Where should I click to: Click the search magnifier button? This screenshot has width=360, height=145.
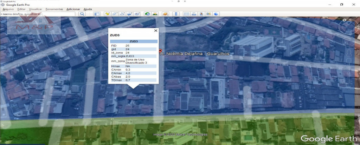tap(82, 14)
